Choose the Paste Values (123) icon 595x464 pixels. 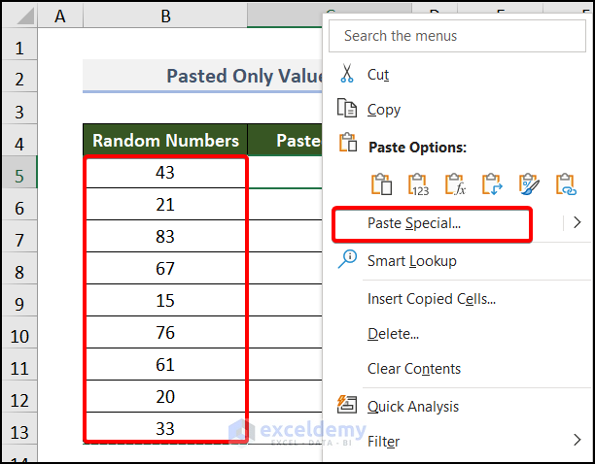419,184
